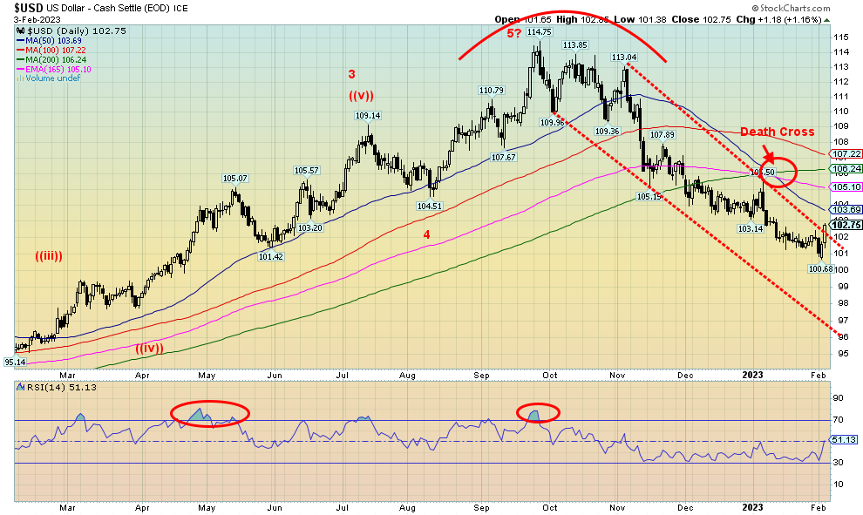863x515 pixels.
Task: Click the 107.22 MA(100) axis value tag
Action: tap(846, 153)
